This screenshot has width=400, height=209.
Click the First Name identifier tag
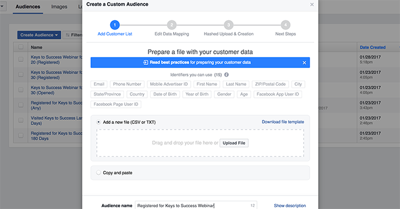click(207, 84)
